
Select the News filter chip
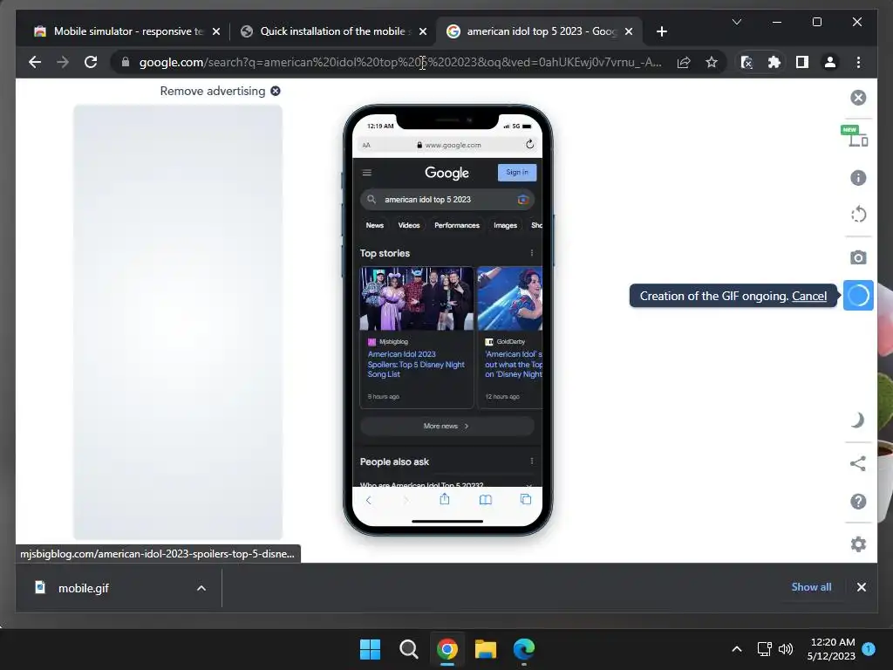(x=374, y=225)
